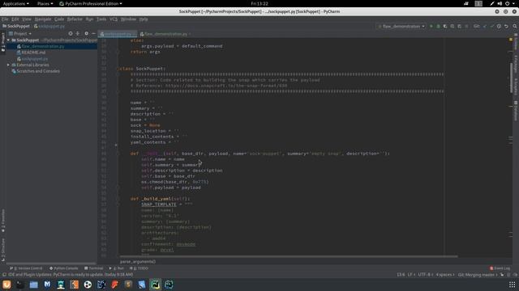Click SockPuppet breadcrumb in navigation bar
The width and height of the screenshot is (519, 291).
point(16,26)
